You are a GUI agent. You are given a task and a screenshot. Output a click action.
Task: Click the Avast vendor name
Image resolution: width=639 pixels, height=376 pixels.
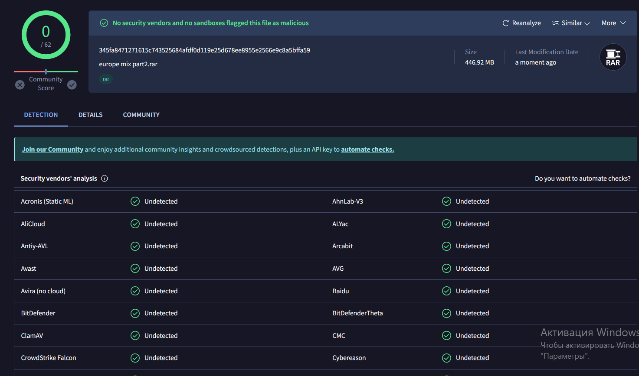point(29,269)
